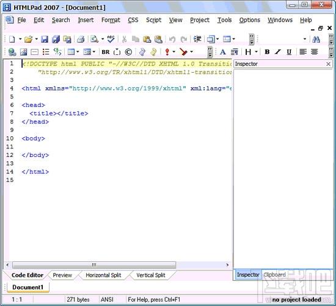Insert a hyperlink with globe icon
Image resolution: width=336 pixels, height=306 pixels.
(12, 52)
